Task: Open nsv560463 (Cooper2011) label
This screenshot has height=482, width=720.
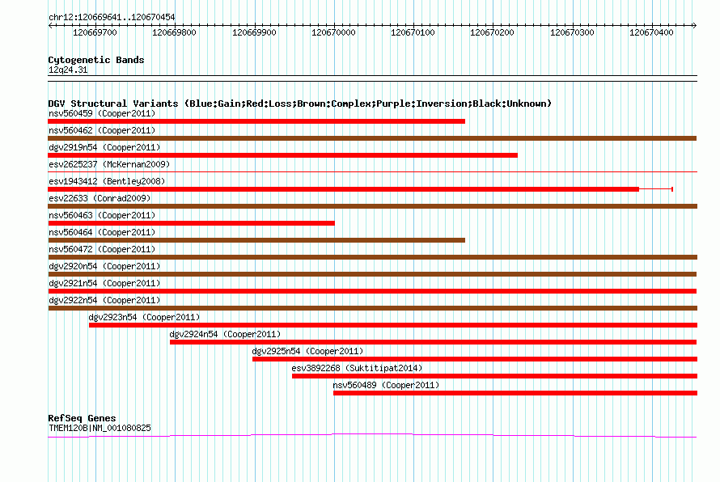Action: coord(102,215)
